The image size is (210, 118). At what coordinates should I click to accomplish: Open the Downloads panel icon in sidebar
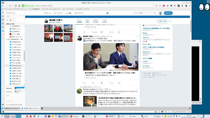3,16
